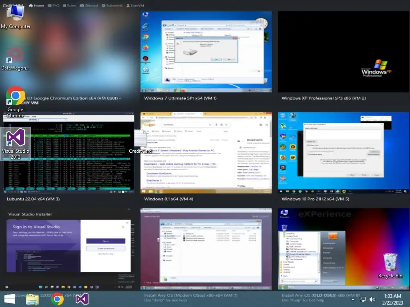Open the Recycle Bin desktop icon
Image resolution: width=410 pixels, height=307 pixels.
click(390, 266)
